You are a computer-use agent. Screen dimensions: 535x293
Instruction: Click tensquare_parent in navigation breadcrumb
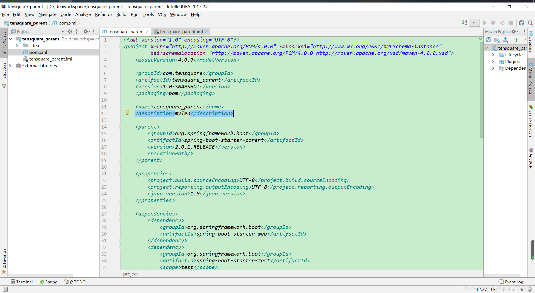tap(26, 23)
